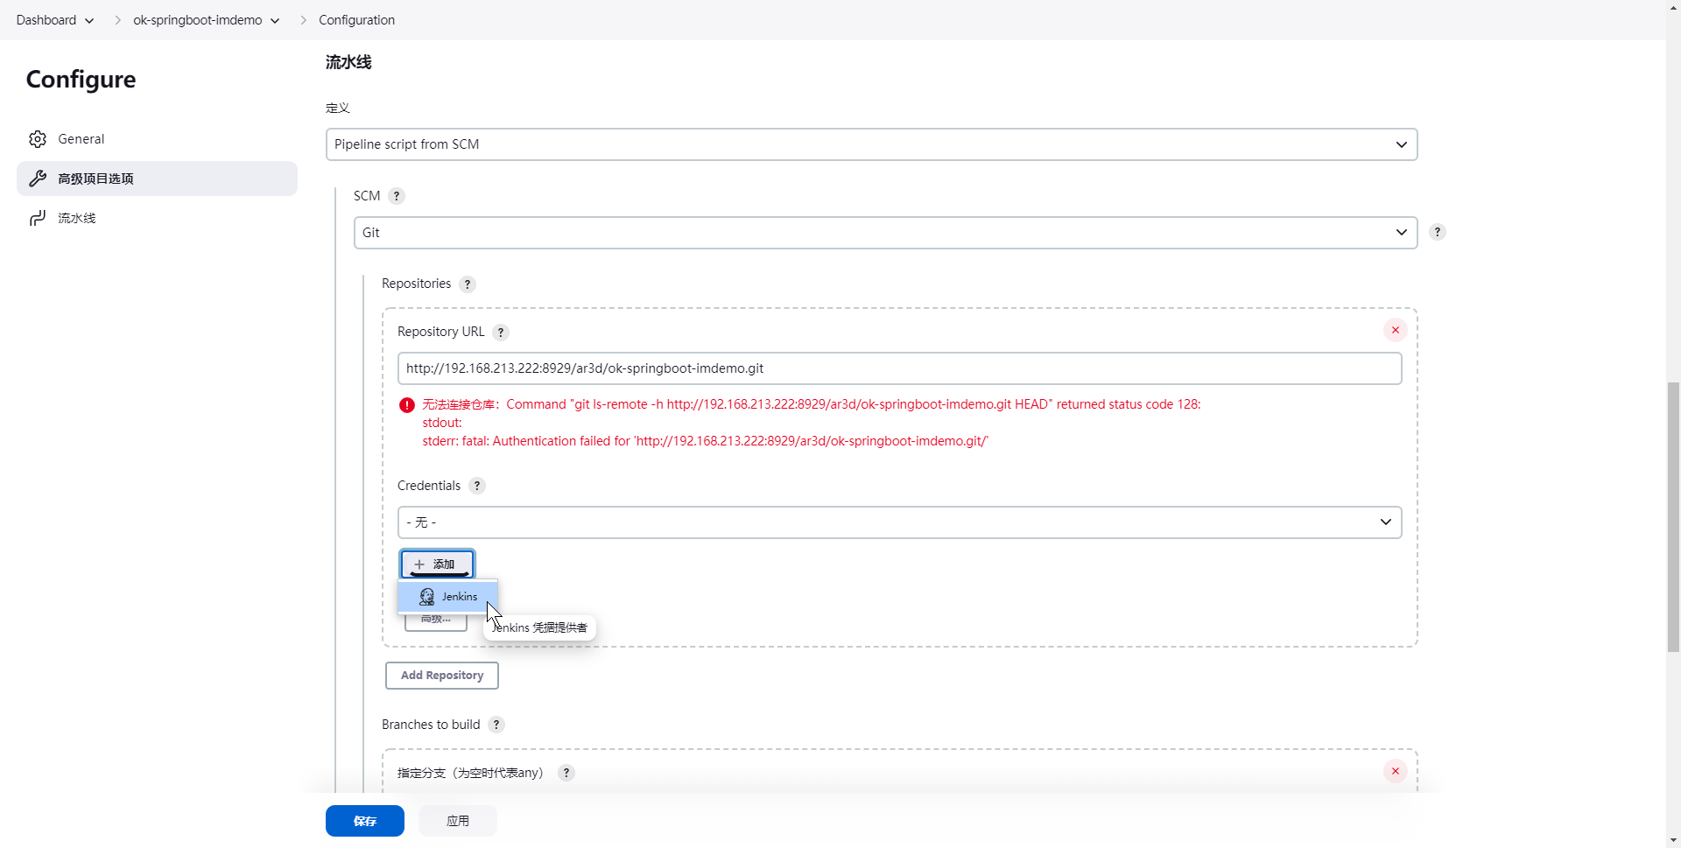Open the Credentials help icon
Screen dimensions: 1681x848
pos(477,486)
